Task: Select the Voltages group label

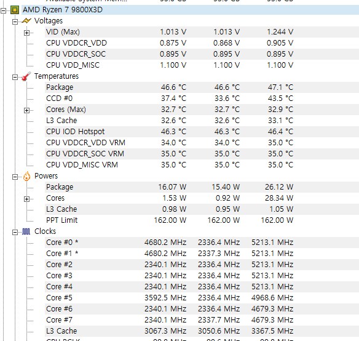Action: (49, 21)
